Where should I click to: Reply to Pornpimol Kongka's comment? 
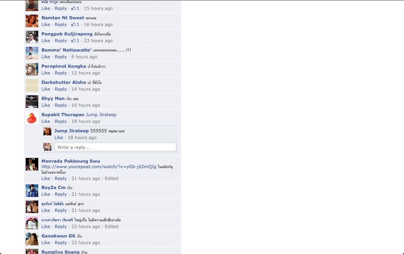coord(60,73)
